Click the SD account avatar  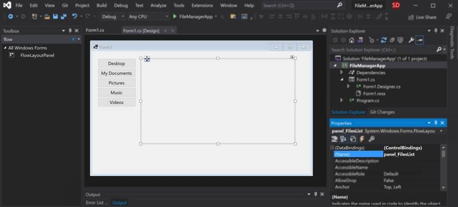(x=396, y=5)
